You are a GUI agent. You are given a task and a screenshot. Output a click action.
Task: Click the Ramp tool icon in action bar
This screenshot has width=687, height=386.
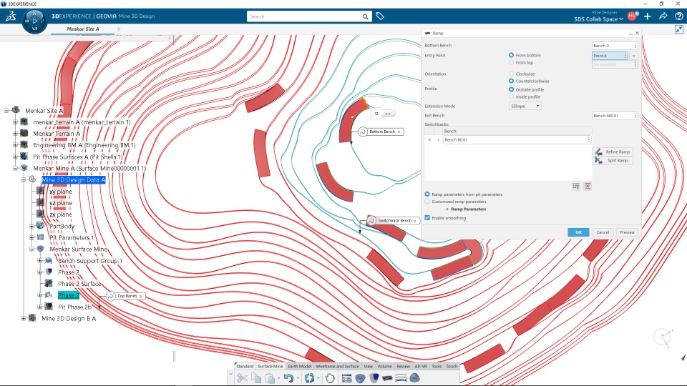coord(387,378)
